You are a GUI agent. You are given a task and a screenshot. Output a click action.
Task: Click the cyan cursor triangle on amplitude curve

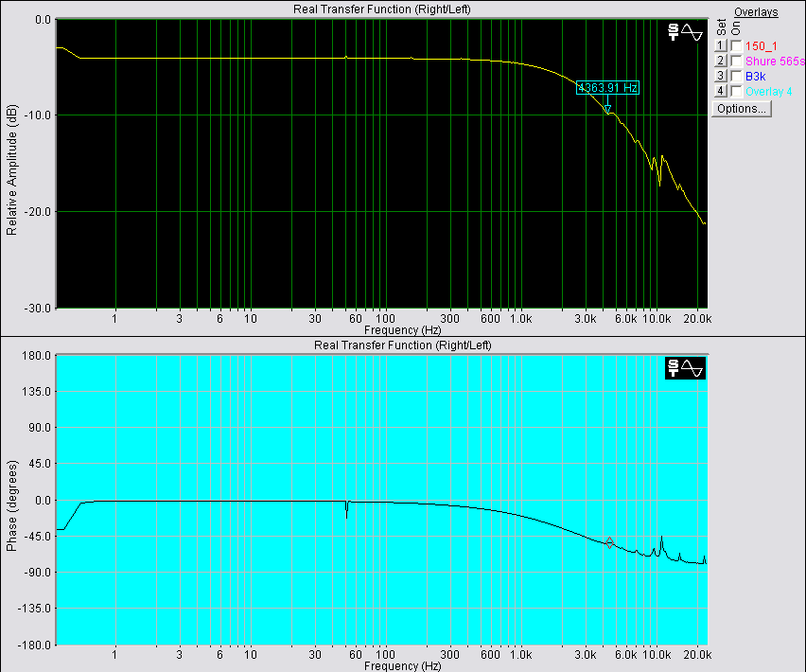tap(607, 109)
